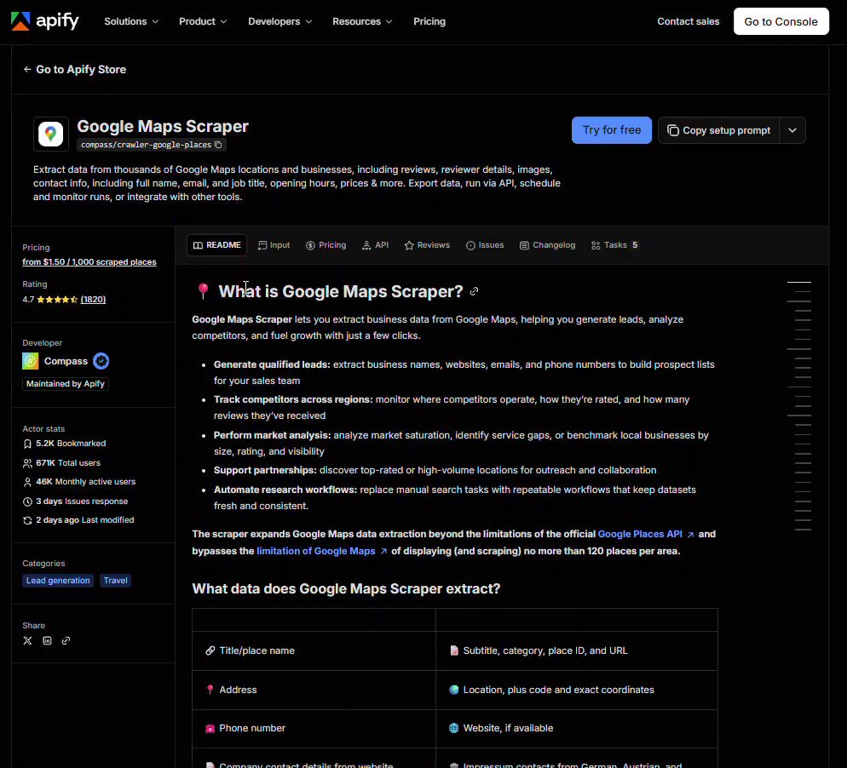Click the first table-of-contents marker line
The image size is (847, 768).
799,283
